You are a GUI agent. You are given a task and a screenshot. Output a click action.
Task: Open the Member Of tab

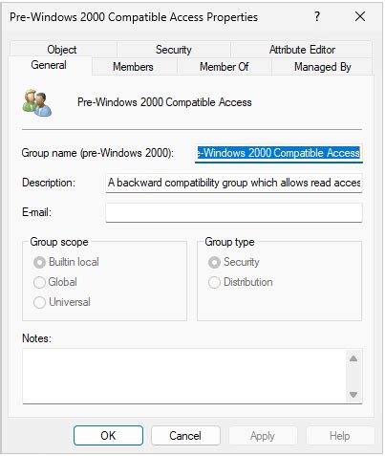tap(225, 67)
